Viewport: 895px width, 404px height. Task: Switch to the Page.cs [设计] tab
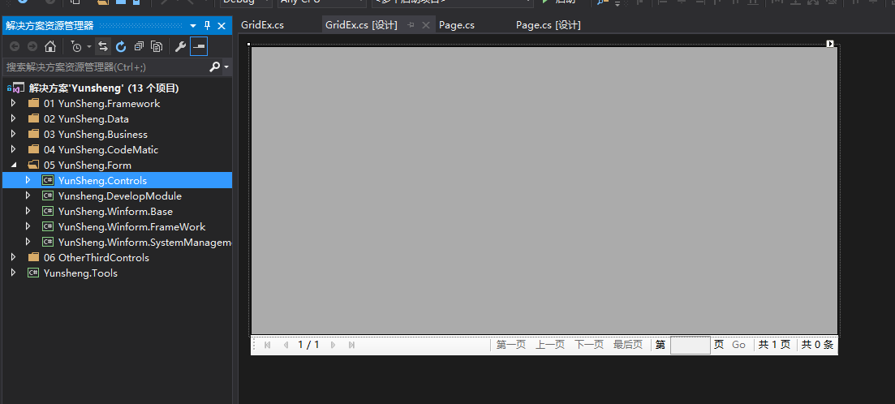click(x=549, y=25)
